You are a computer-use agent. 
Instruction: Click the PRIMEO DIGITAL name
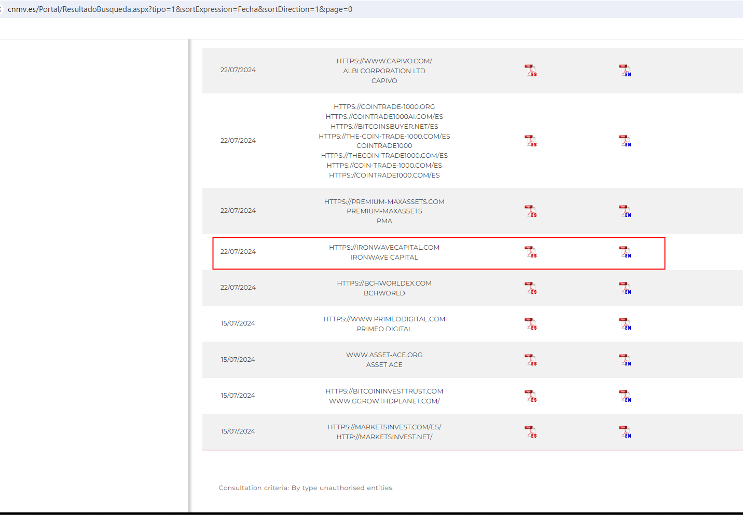(384, 329)
